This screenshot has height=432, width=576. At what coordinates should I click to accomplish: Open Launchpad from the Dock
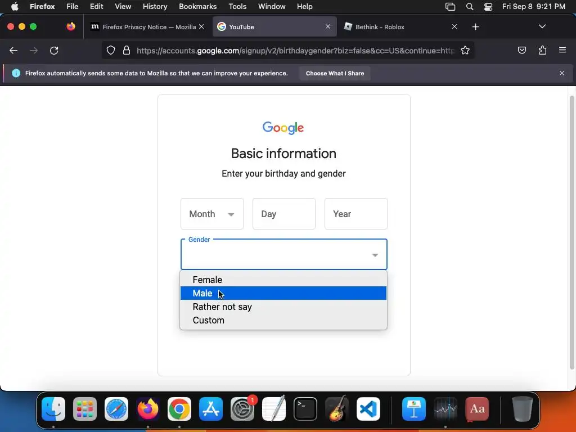tap(85, 409)
